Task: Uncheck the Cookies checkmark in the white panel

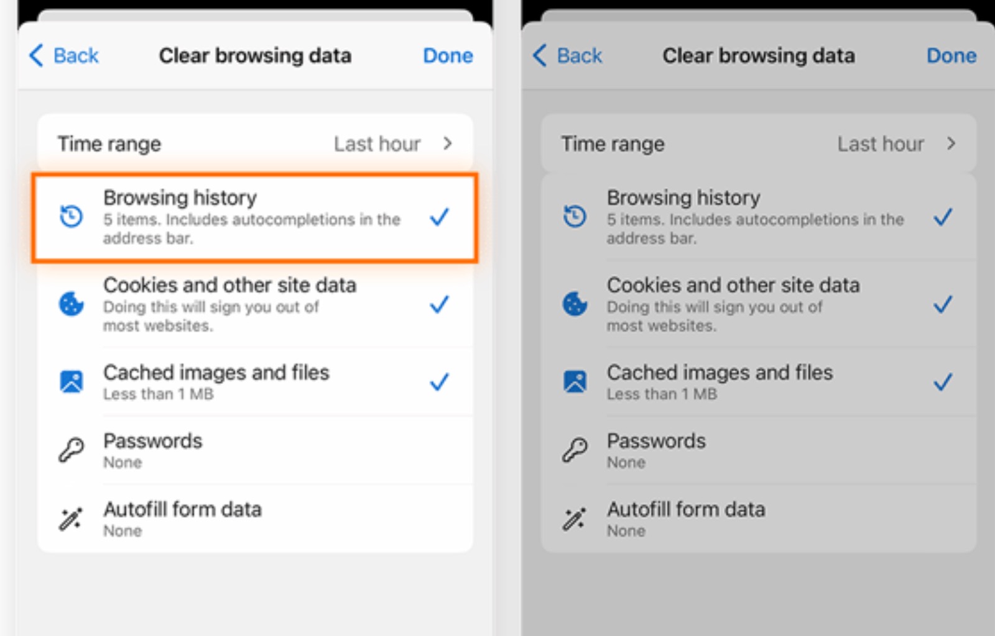Action: [439, 304]
